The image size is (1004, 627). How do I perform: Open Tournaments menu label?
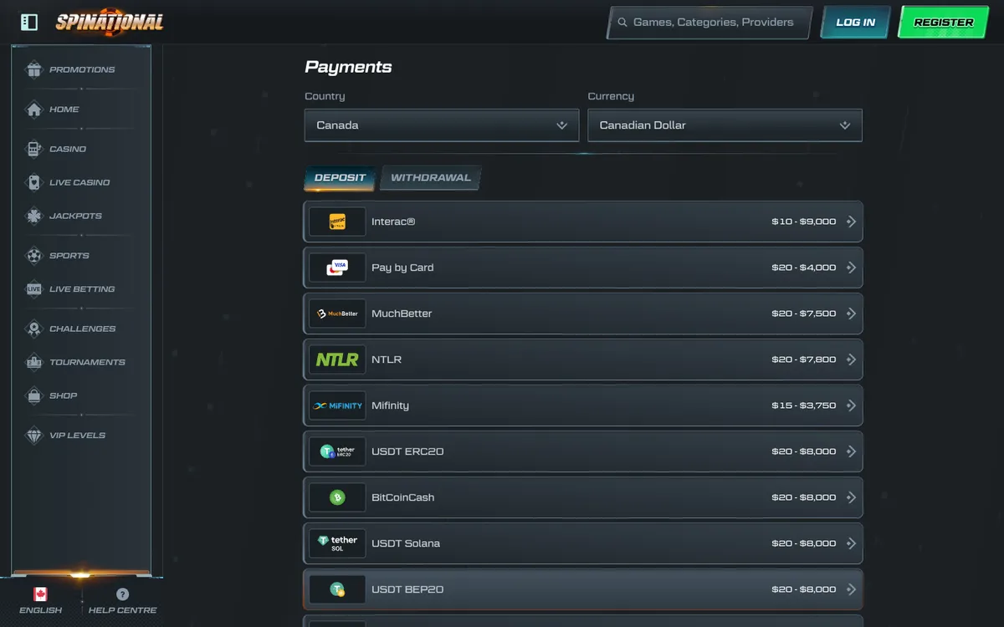[87, 362]
